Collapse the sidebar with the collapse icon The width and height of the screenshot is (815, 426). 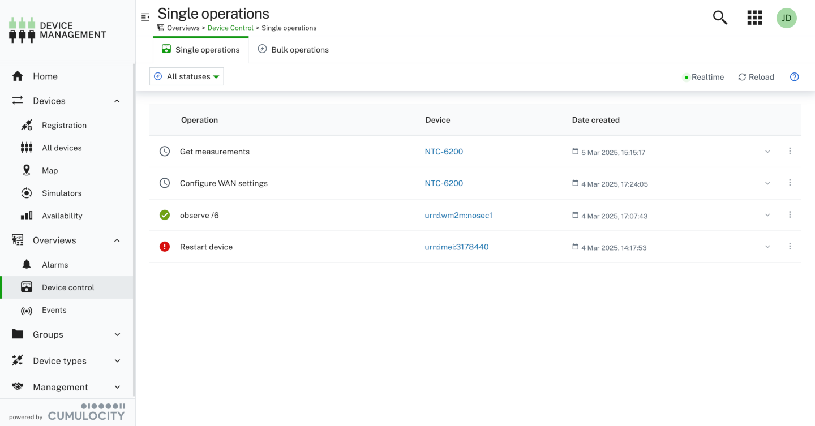pyautogui.click(x=145, y=18)
